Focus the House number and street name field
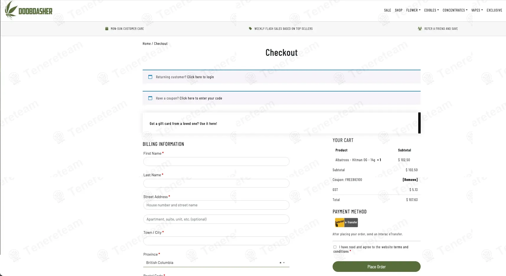The image size is (506, 276). (x=216, y=205)
